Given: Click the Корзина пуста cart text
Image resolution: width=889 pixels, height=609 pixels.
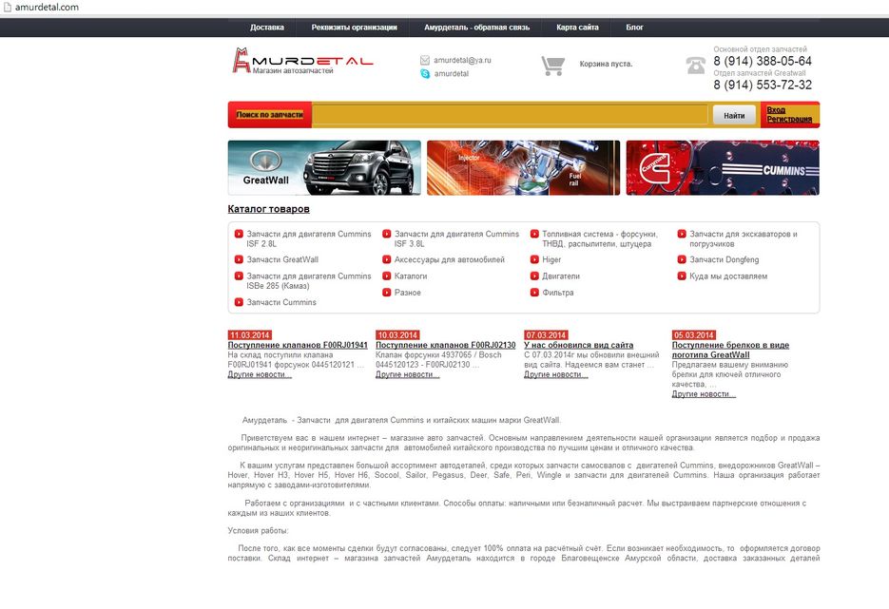Looking at the screenshot, I should click(606, 64).
